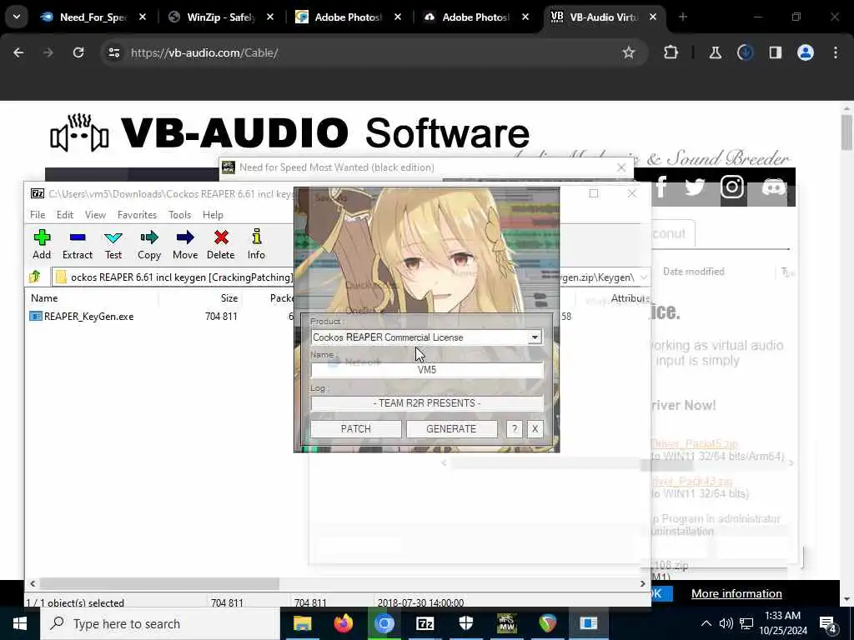This screenshot has width=854, height=640.
Task: Open Favorites menu in 7-Zip
Action: [138, 215]
